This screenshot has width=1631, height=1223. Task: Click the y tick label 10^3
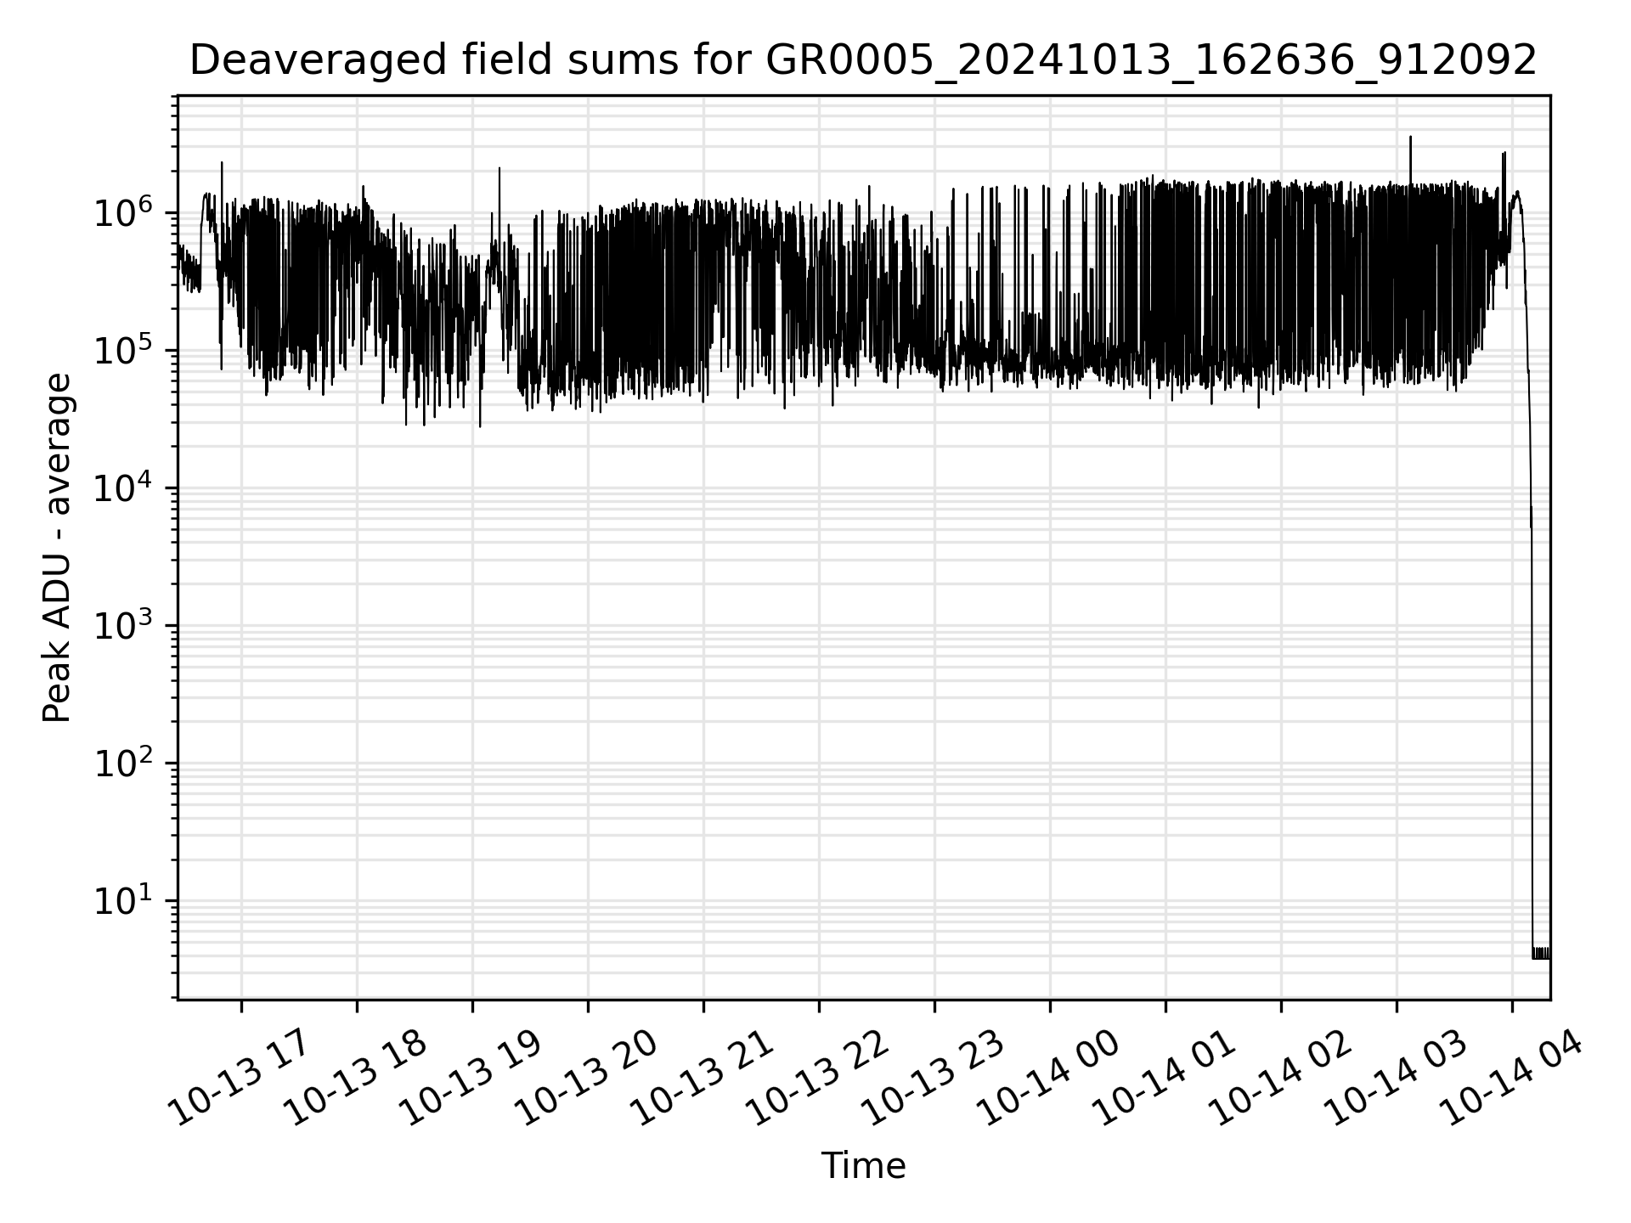123,624
